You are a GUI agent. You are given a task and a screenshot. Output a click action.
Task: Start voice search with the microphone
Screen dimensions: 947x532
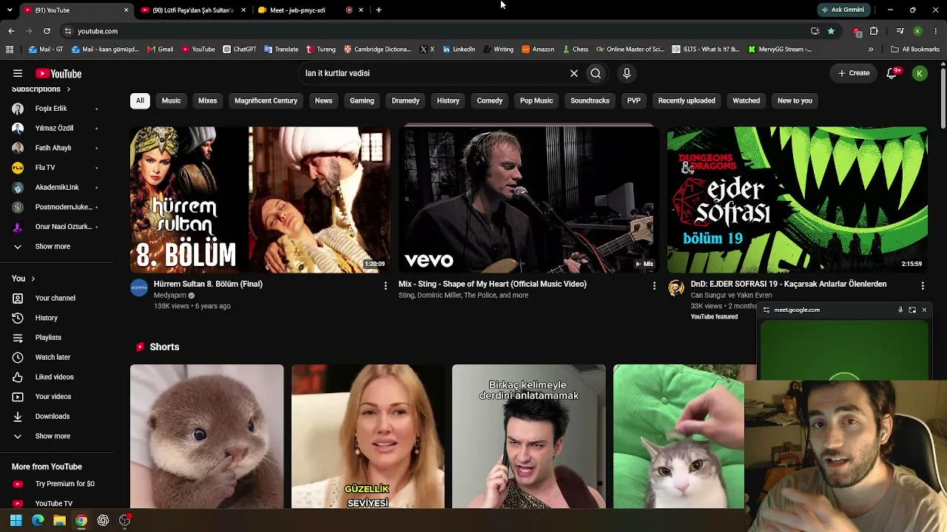coord(627,73)
